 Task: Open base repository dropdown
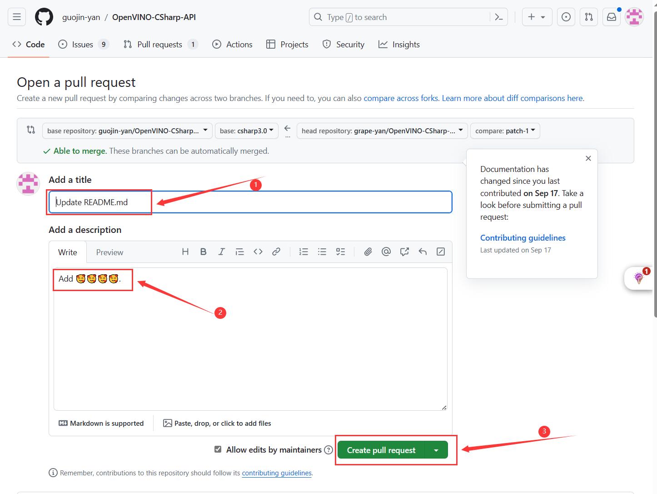[x=127, y=131]
